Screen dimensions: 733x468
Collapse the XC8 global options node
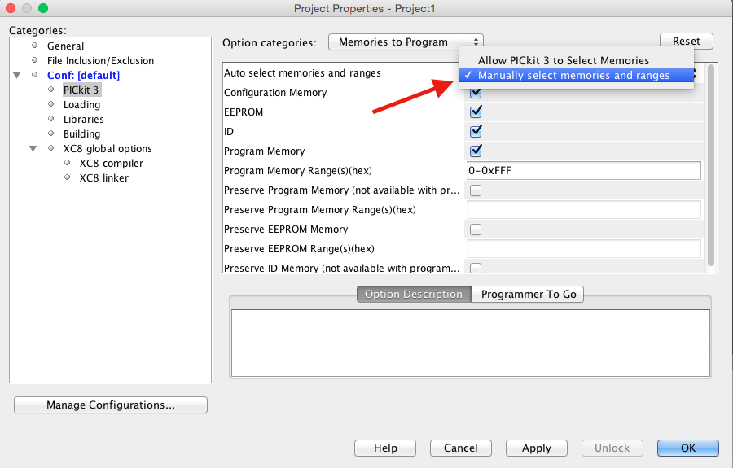coord(33,149)
